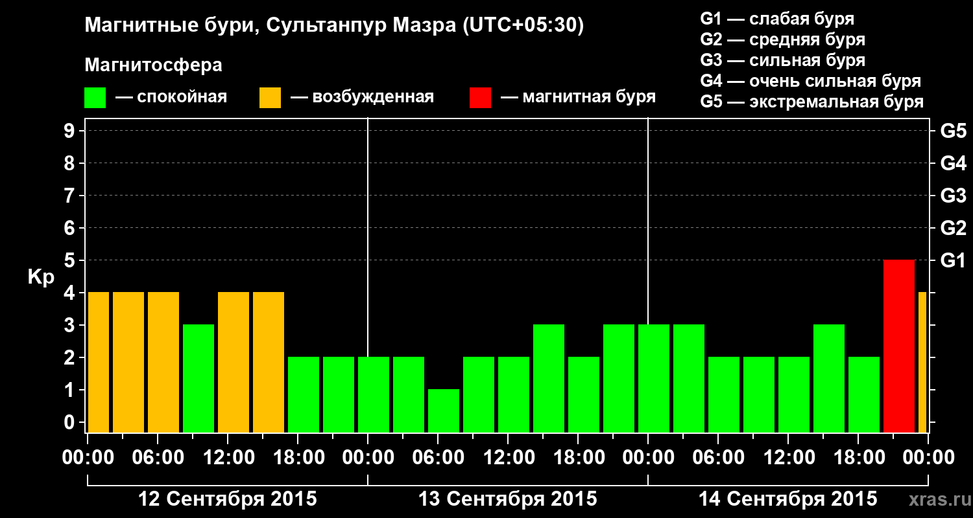This screenshot has height=518, width=973.
Task: Click the 'Kp' axis label
Action: coord(41,278)
